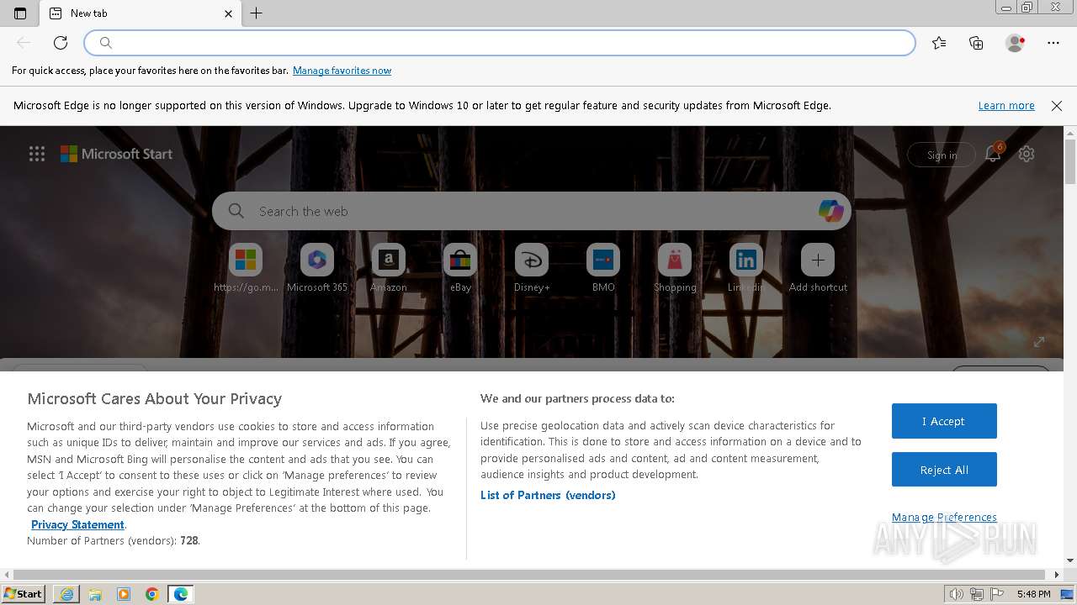
Task: Open the Privacy Statement link
Action: pos(77,524)
